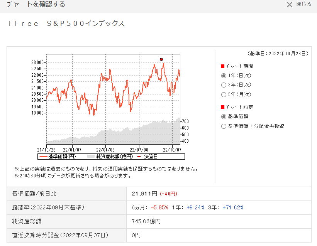Click the 21,911円 price value
This screenshot has width=317, height=246.
click(144, 194)
